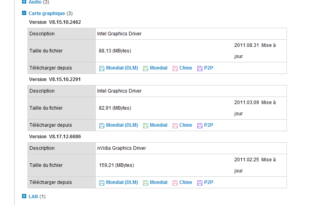Click pink floppy icon for V8.15.10.2462 Chine
Image resolution: width=318 pixels, height=205 pixels.
point(175,68)
